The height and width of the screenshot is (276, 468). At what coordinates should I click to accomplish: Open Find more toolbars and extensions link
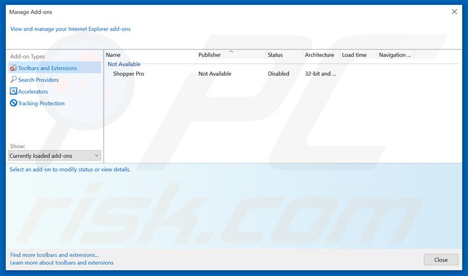click(55, 255)
